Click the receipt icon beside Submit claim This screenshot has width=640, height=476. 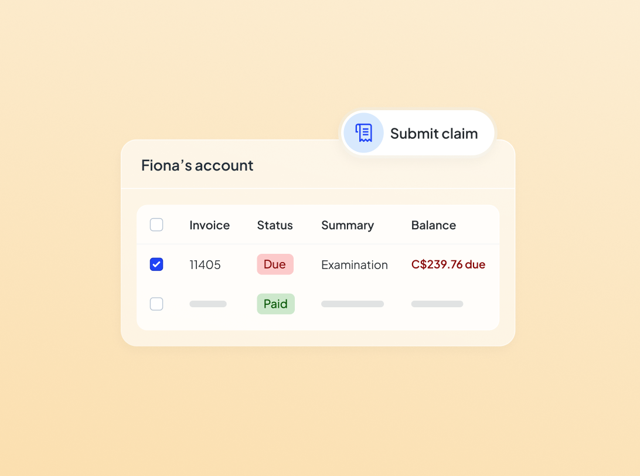click(x=363, y=133)
